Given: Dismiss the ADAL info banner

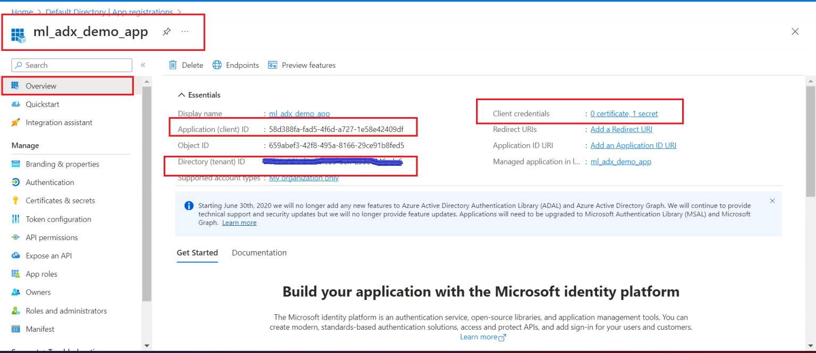Looking at the screenshot, I should [x=772, y=201].
